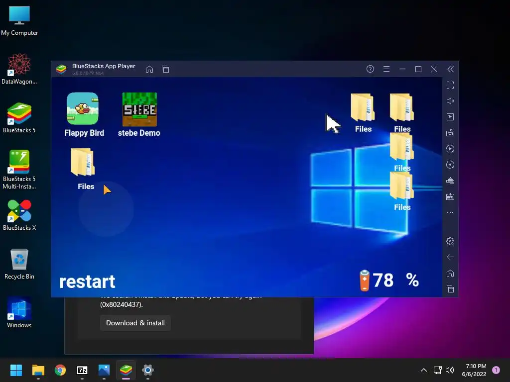Click Install APK sidebar icon

[x=450, y=196]
